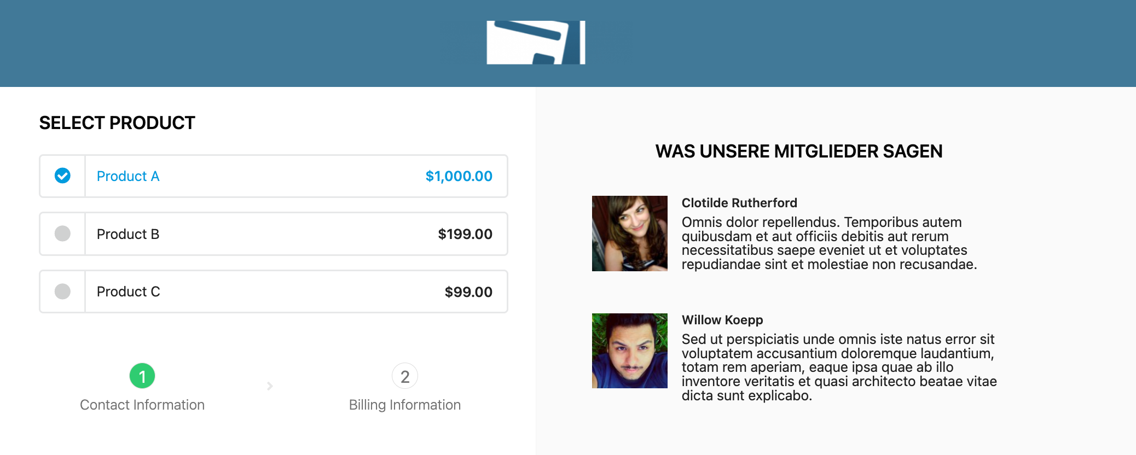Click the Product A label text
This screenshot has width=1136, height=455.
tap(128, 176)
